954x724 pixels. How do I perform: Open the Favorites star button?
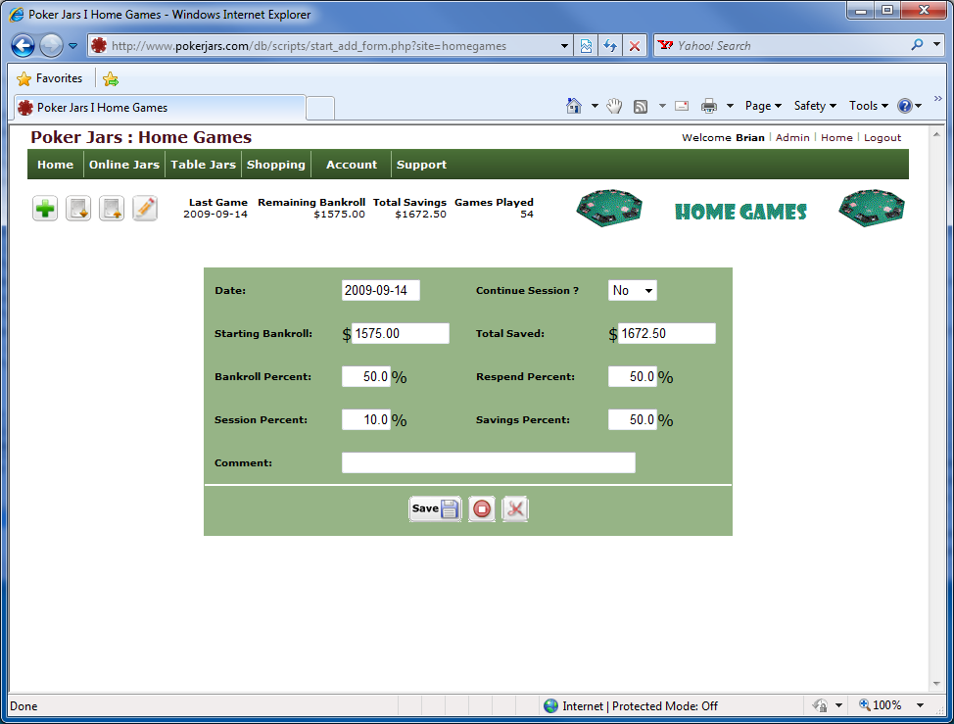[49, 78]
